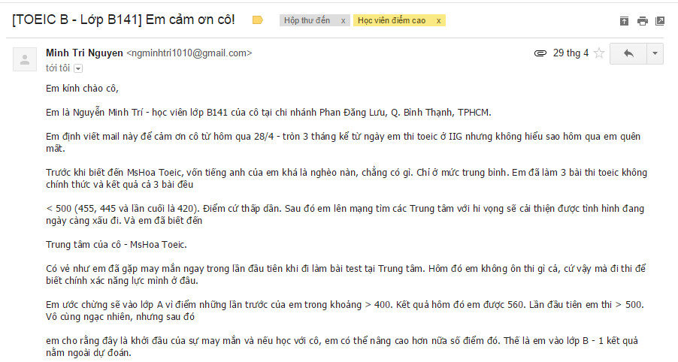Screen dimensions: 678x362
Task: Remove the 'Học viên điểm cao' label
Action: tap(438, 21)
